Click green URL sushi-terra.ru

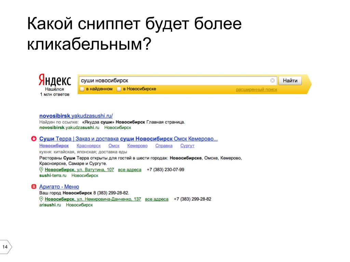click(x=53, y=176)
